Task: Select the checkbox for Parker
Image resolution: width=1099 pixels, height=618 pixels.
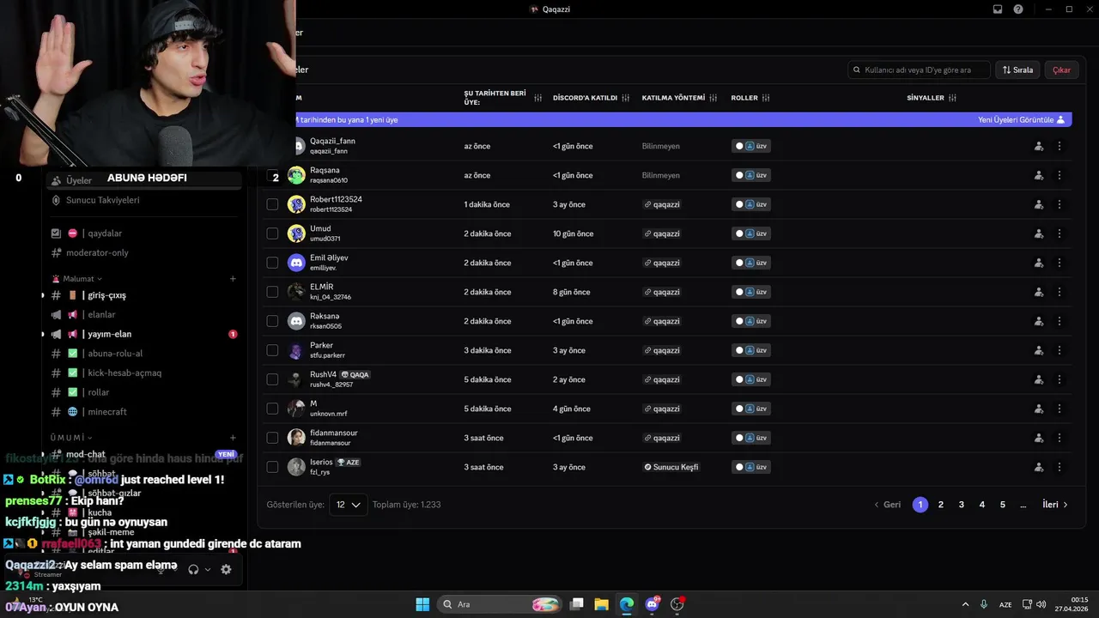Action: coord(272,350)
